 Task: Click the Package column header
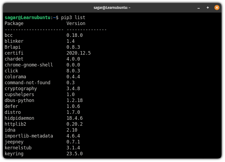(x=14, y=23)
